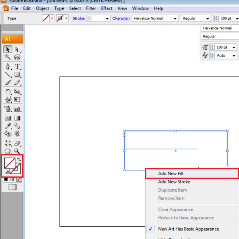
Task: Adjust stroke weight stepper arrows
Action: pyautogui.click(x=89, y=18)
